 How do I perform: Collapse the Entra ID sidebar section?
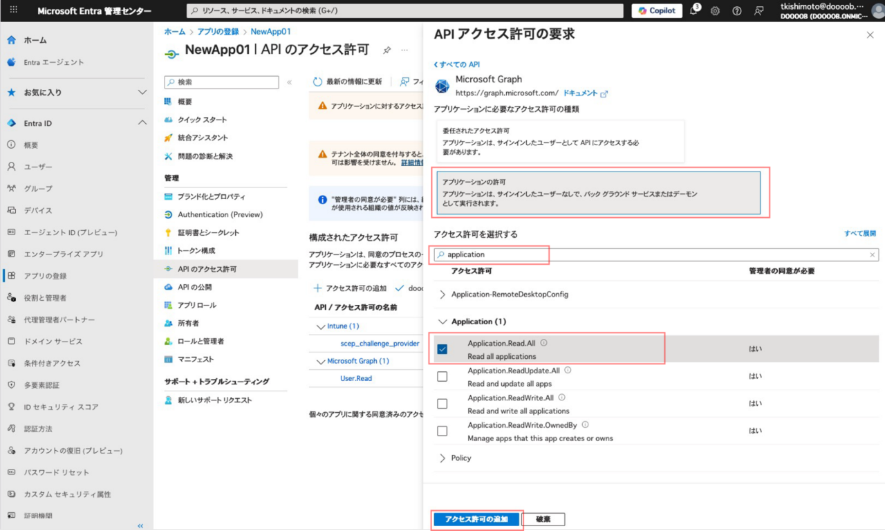pos(142,123)
